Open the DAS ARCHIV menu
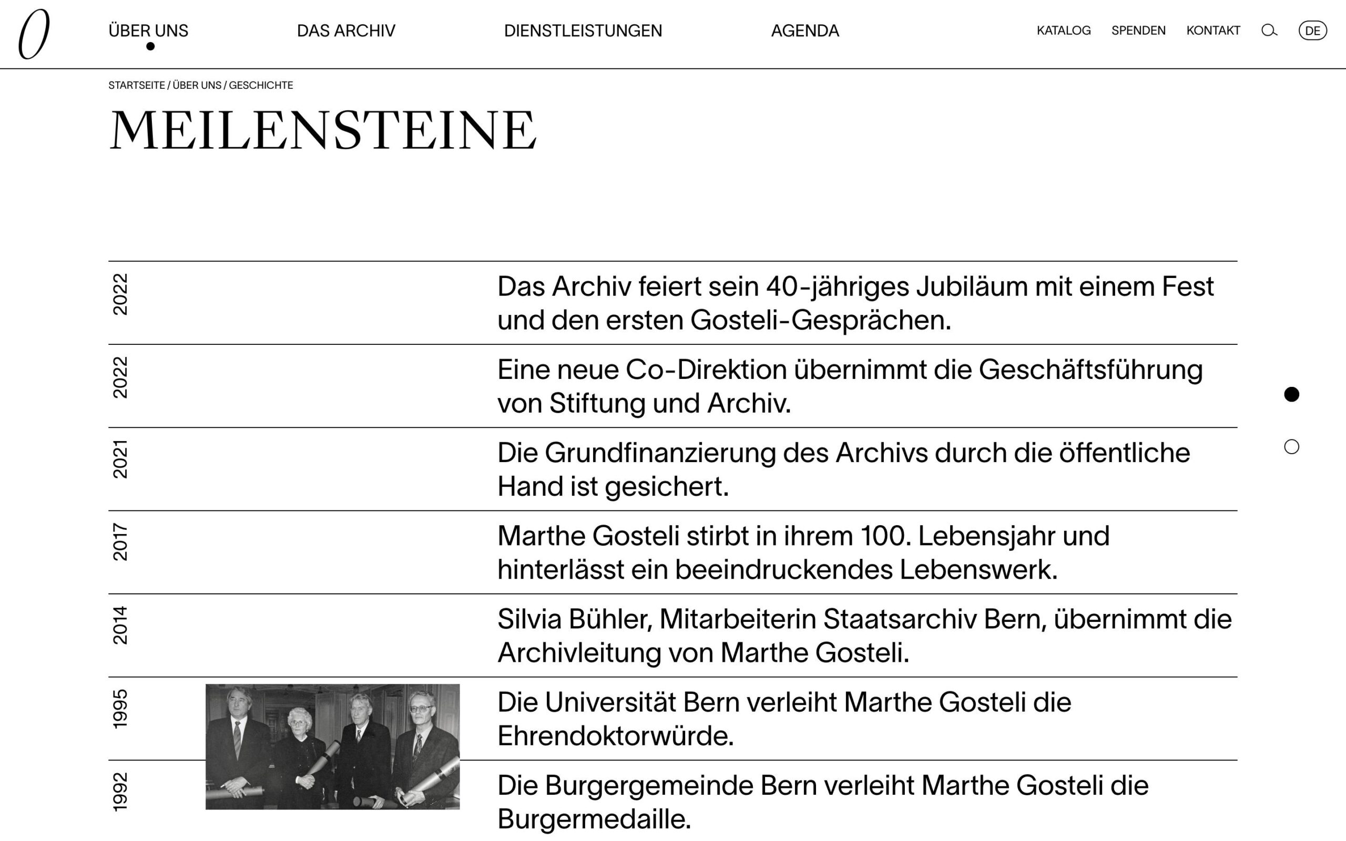1346x841 pixels. pyautogui.click(x=346, y=30)
